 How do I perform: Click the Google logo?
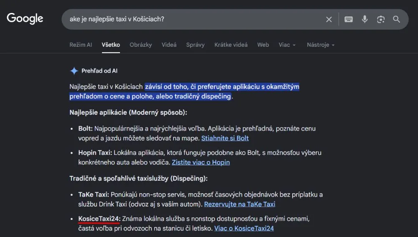coord(25,19)
